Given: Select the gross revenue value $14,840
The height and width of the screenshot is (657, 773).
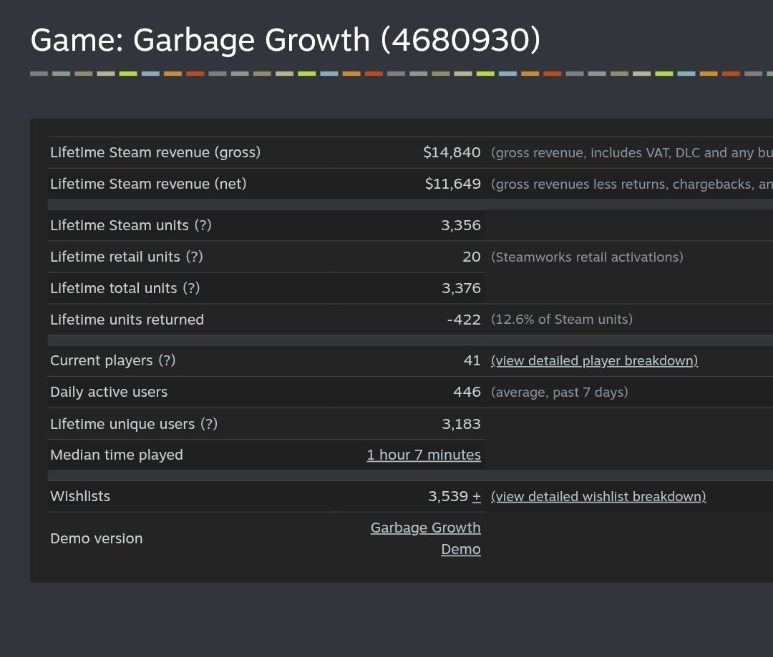Looking at the screenshot, I should (x=452, y=152).
